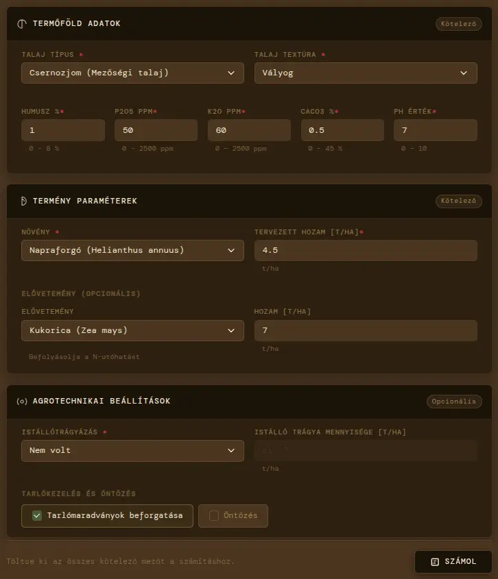Expand the Talaj textúra dropdown
Screen dimensions: 498x579
click(365, 73)
